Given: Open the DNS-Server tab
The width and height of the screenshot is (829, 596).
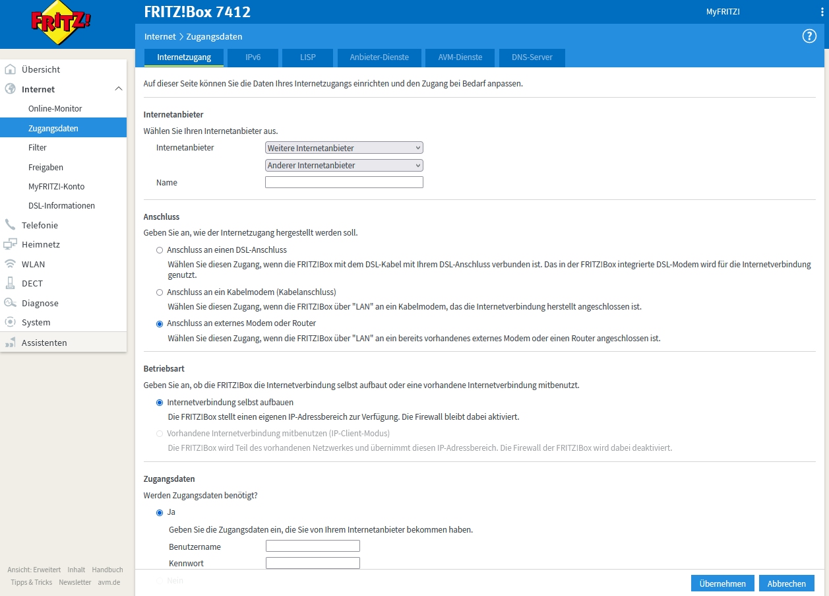Looking at the screenshot, I should 532,57.
